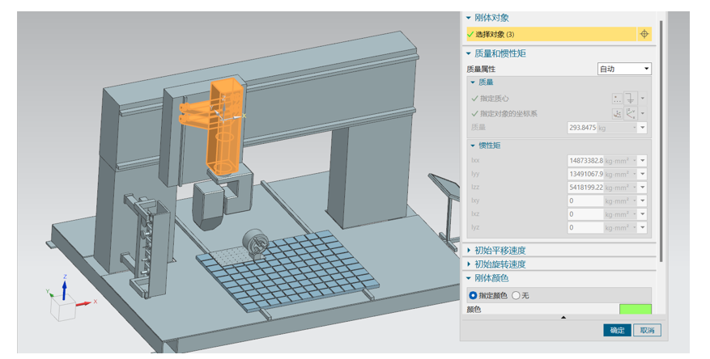The width and height of the screenshot is (710, 359).
Task: Click the small collapse arrow above 确定
Action: tap(563, 318)
